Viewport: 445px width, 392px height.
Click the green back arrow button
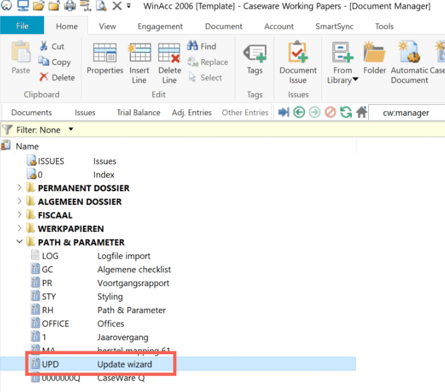(x=299, y=112)
